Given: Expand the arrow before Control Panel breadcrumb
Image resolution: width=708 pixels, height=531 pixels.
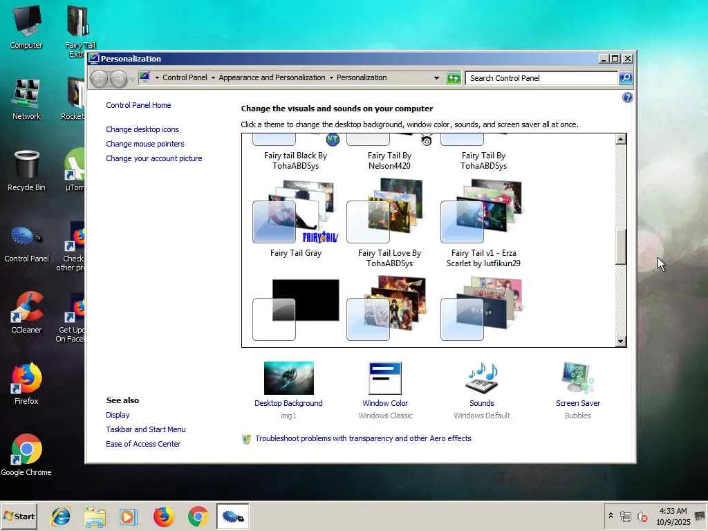Looking at the screenshot, I should [x=157, y=77].
